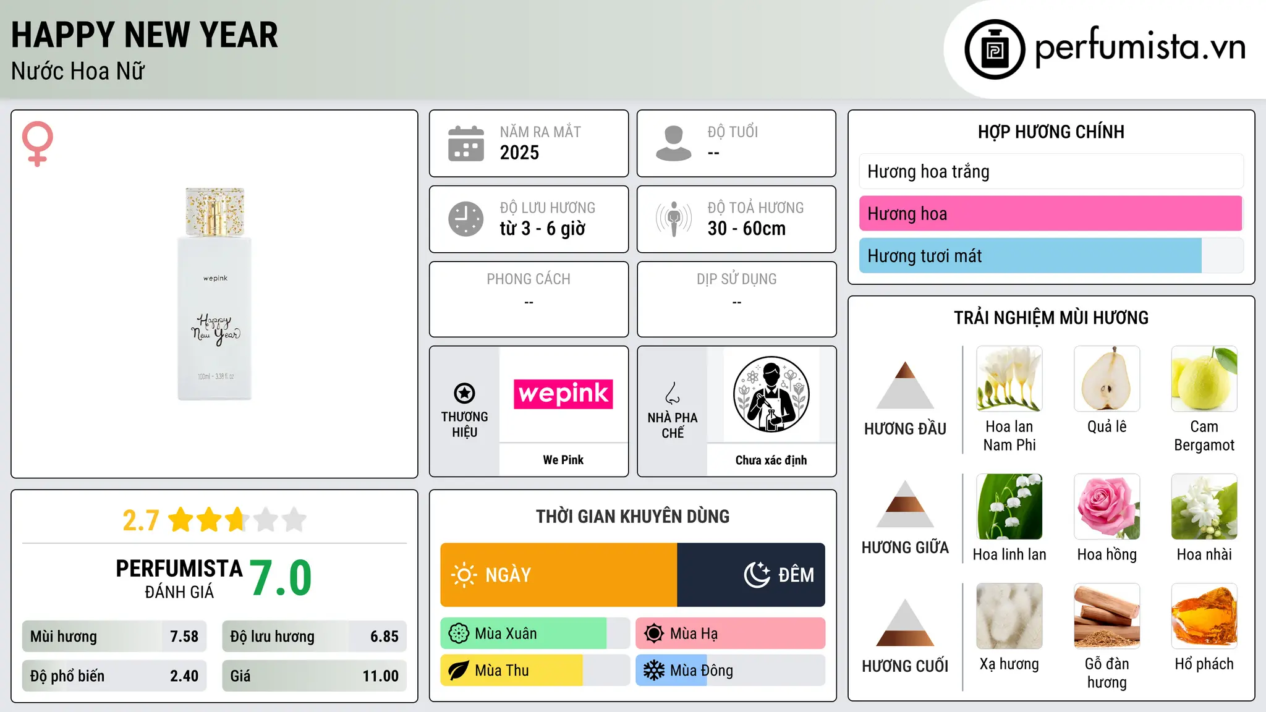1266x712 pixels.
Task: Click the snowflake icon for Mùa Đông
Action: pos(654,671)
